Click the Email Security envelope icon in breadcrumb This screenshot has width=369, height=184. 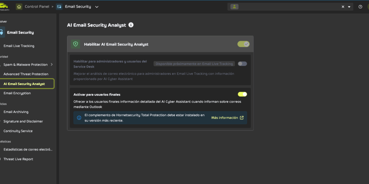[x=59, y=7]
